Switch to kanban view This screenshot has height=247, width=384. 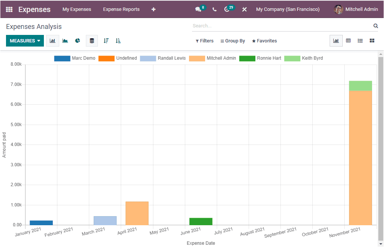tap(372, 41)
